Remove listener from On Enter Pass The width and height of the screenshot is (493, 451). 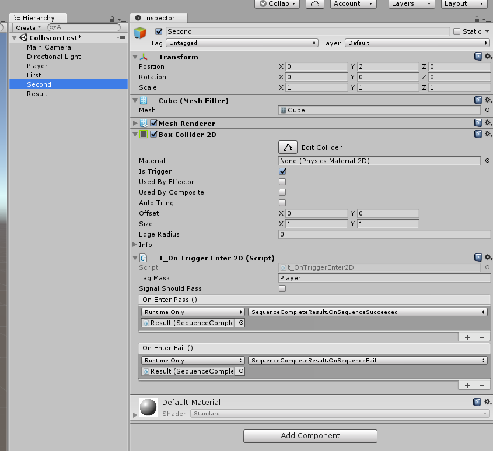(x=482, y=337)
